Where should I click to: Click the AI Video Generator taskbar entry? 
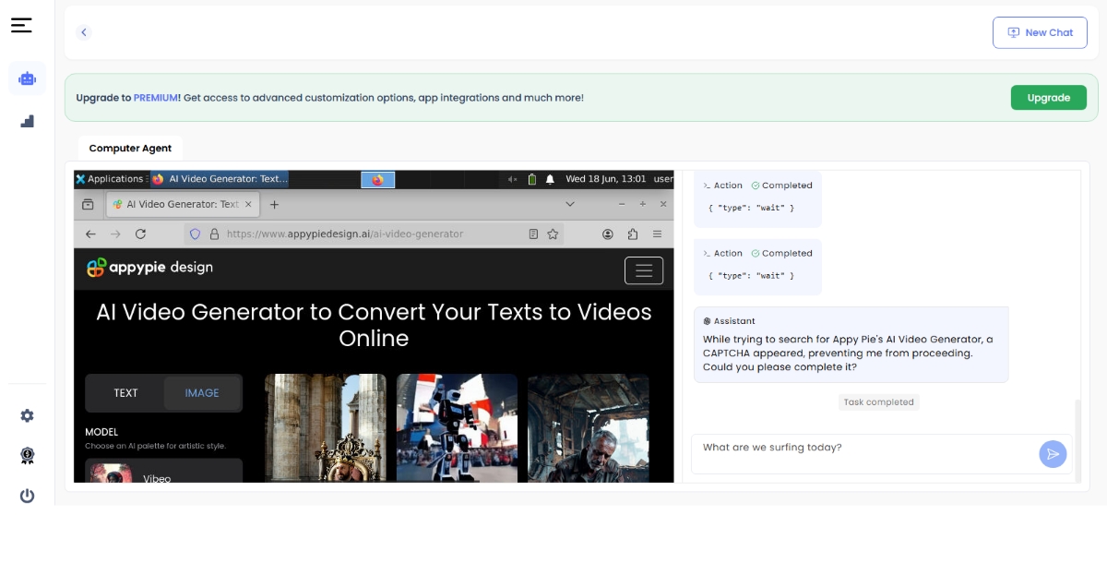coord(220,179)
